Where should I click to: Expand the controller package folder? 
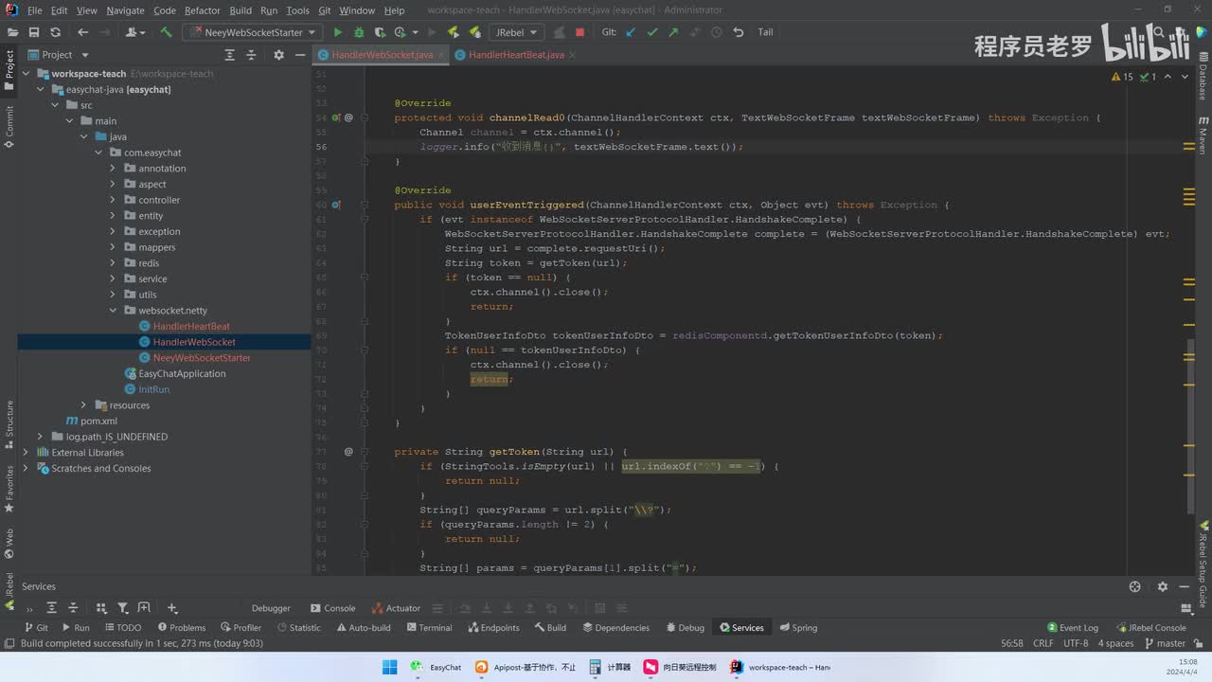(114, 200)
